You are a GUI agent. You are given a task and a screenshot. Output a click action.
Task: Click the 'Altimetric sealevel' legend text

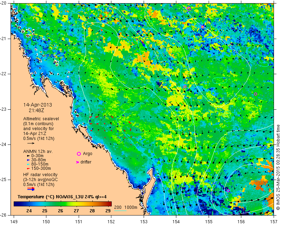pos(41,119)
